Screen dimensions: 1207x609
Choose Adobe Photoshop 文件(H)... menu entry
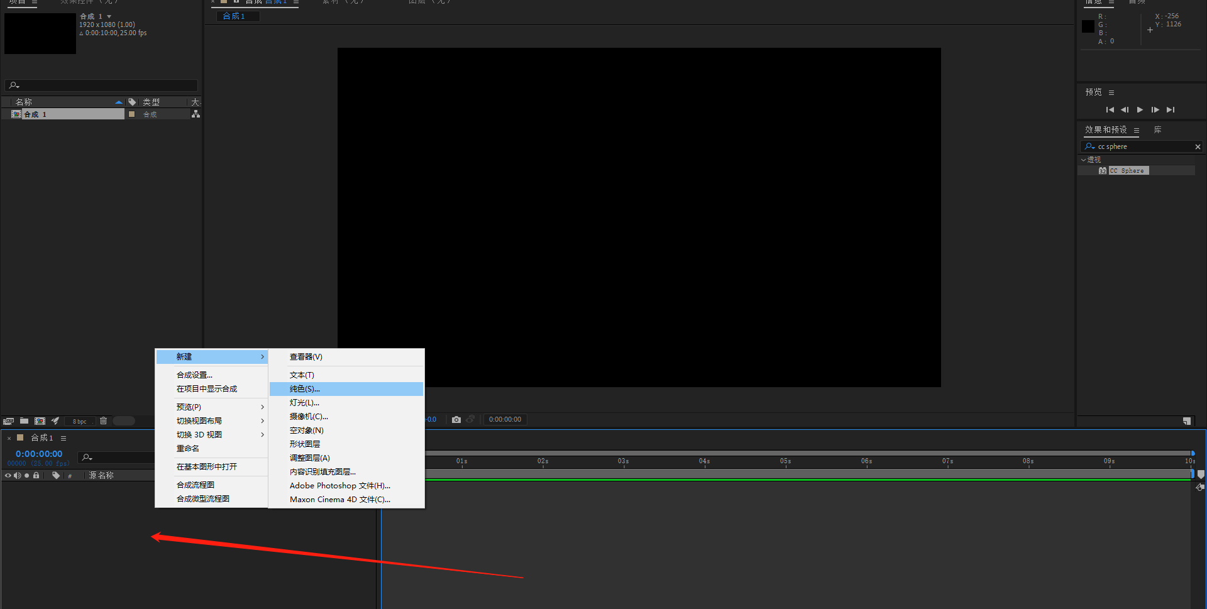coord(346,486)
